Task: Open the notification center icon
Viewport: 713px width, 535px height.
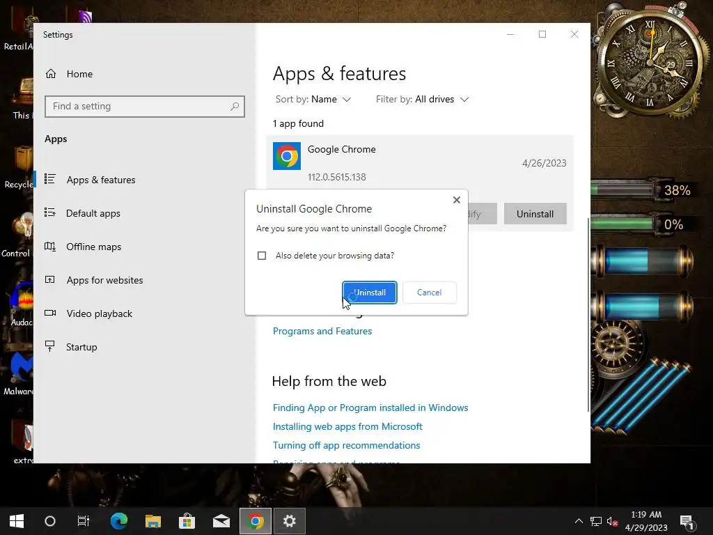Action: coord(687,522)
